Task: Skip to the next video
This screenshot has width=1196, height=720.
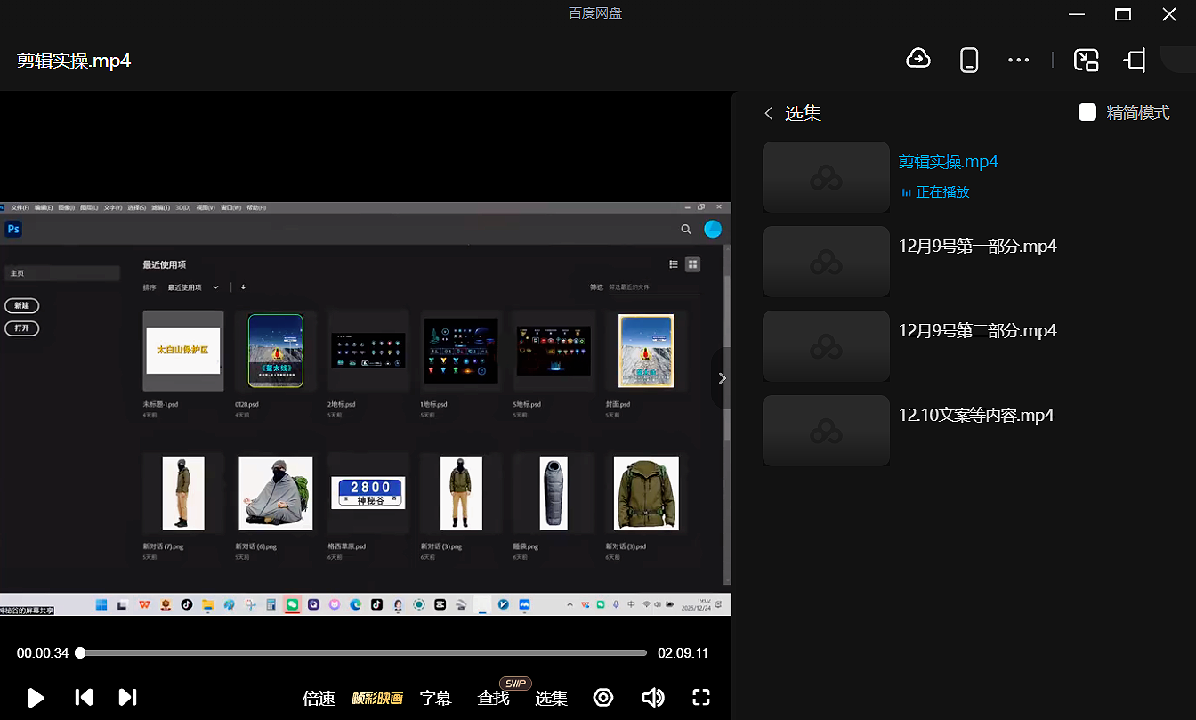Action: click(x=127, y=698)
